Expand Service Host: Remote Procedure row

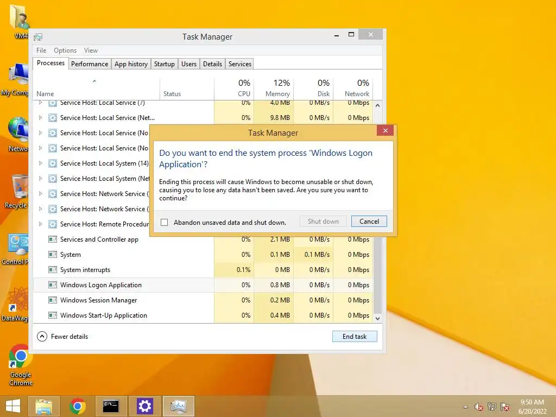pos(40,224)
